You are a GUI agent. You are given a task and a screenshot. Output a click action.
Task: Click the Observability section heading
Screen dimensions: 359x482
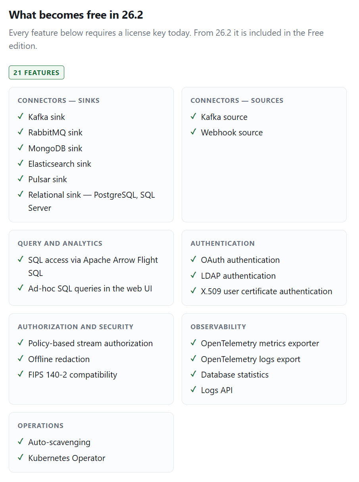point(218,327)
